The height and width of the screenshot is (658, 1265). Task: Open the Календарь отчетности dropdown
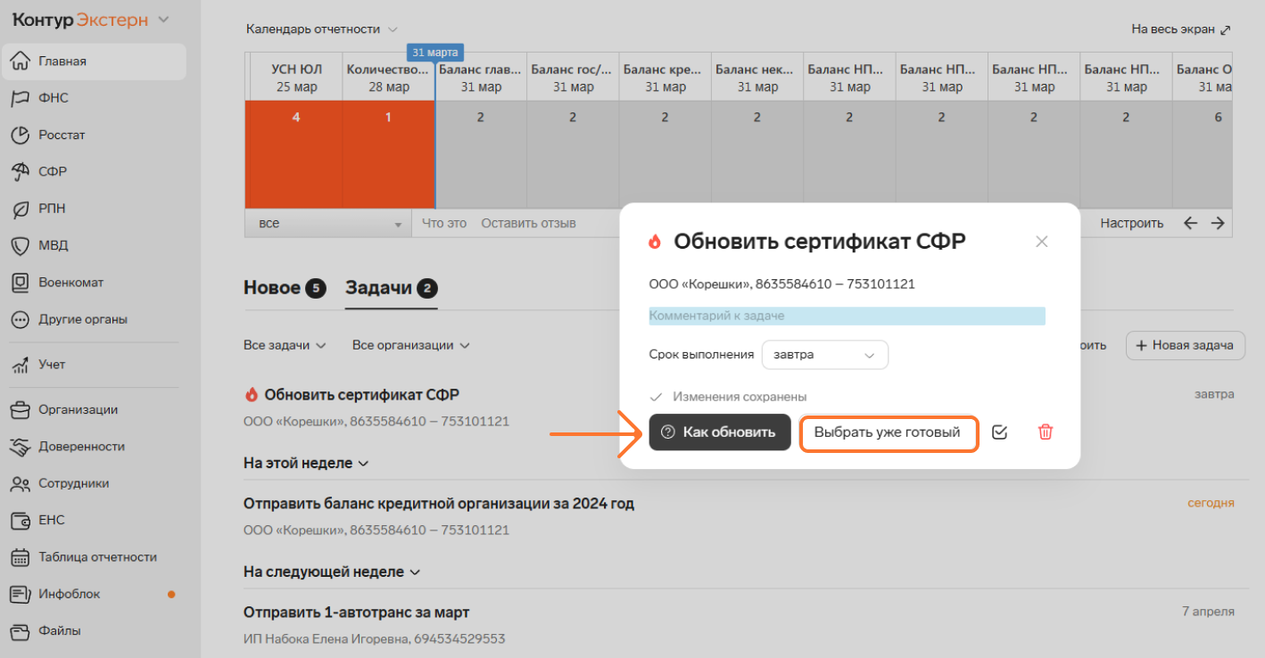pos(322,29)
